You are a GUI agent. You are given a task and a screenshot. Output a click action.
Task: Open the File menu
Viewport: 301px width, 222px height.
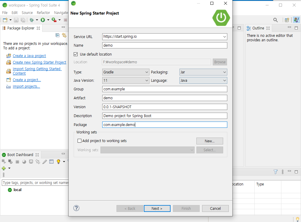tap(5, 13)
